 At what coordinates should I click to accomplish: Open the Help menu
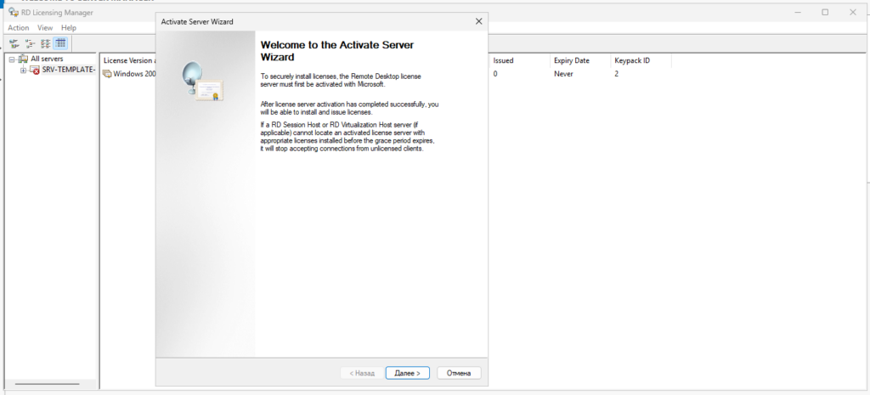point(69,28)
